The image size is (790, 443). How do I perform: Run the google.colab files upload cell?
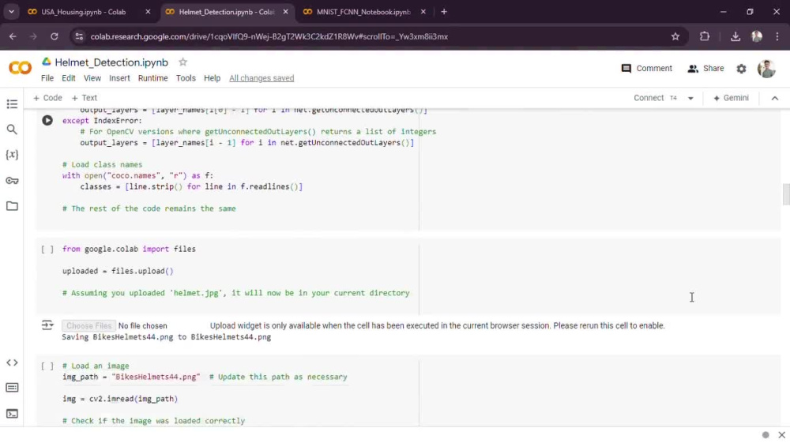(47, 250)
